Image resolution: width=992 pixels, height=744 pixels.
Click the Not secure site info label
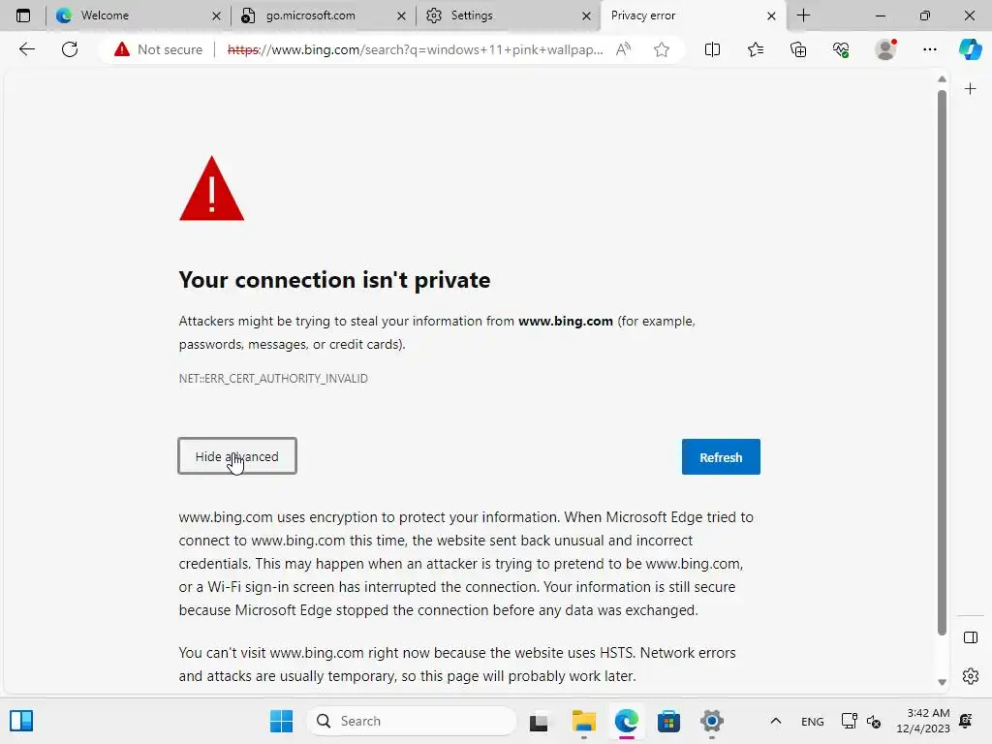click(x=159, y=49)
